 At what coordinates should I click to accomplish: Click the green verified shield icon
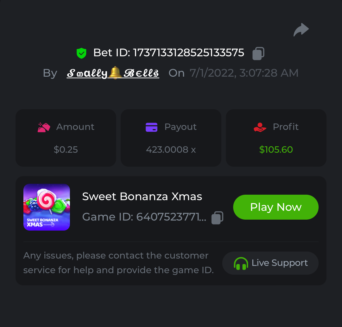click(81, 53)
